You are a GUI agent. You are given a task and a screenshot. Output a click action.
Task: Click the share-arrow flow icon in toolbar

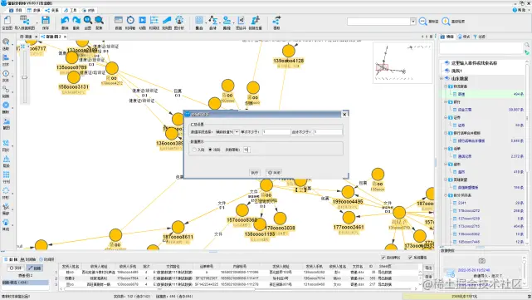[277, 21]
